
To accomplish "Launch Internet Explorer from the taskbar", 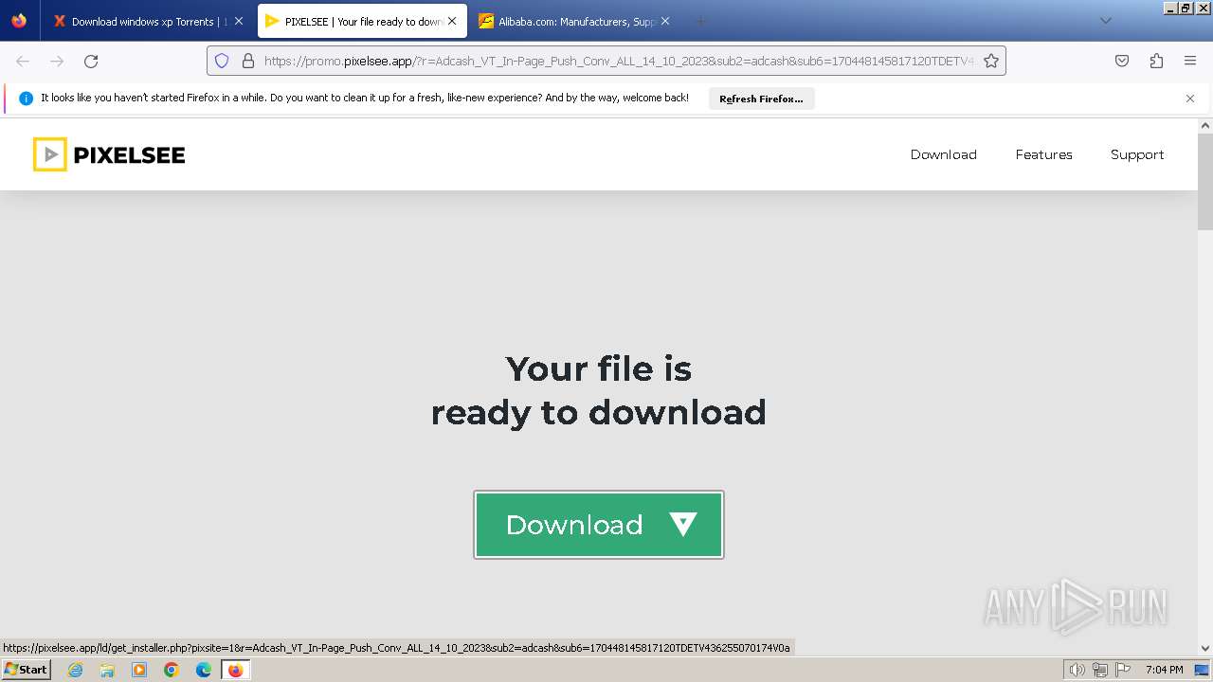I will coord(75,670).
